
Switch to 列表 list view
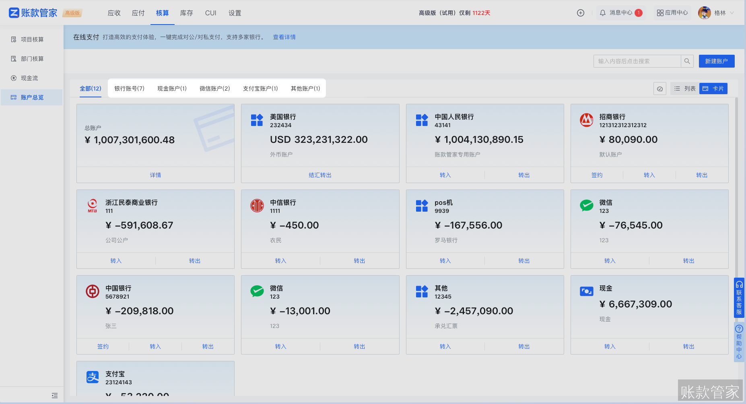point(685,89)
